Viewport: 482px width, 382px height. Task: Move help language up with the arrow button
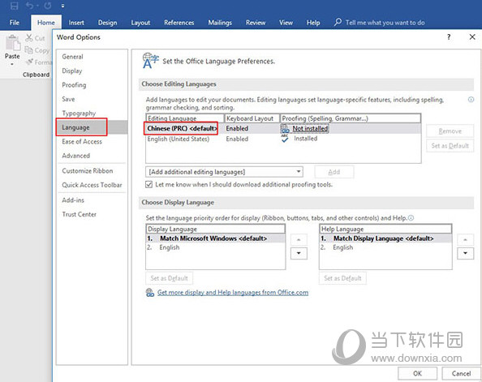click(466, 240)
